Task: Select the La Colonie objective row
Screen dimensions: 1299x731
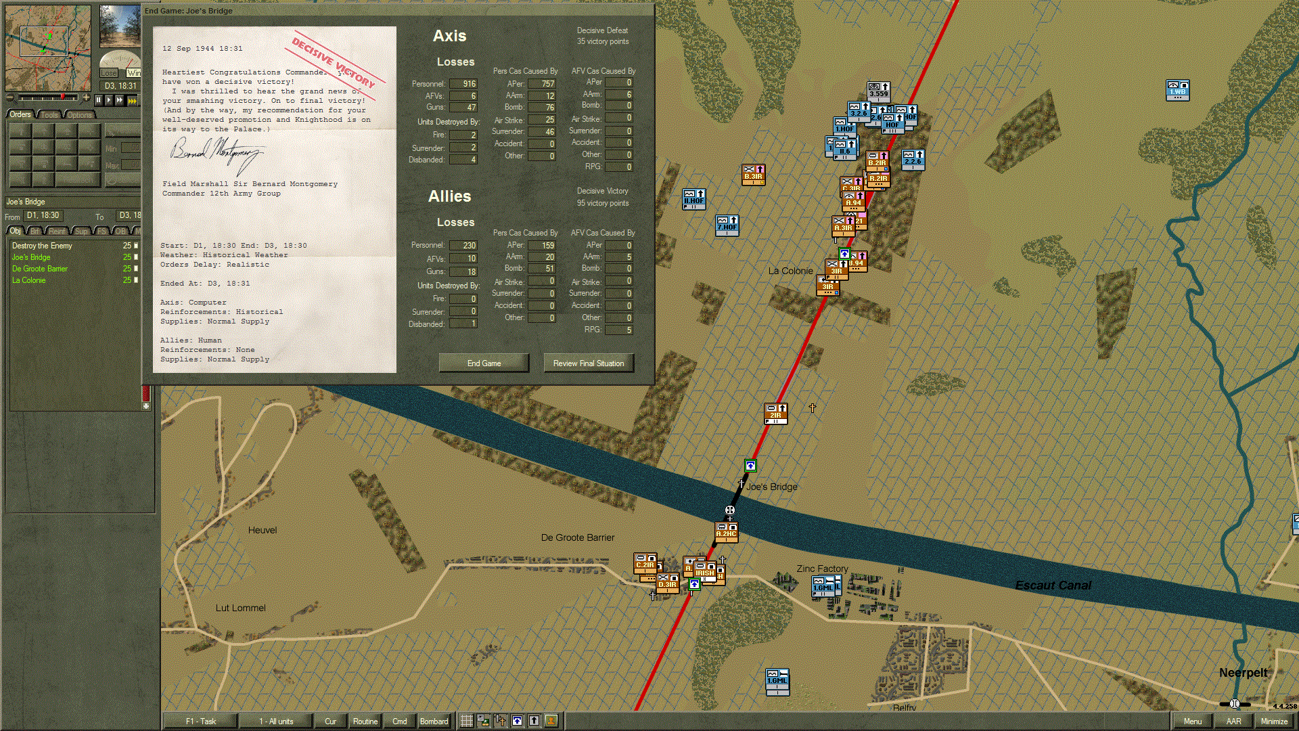Action: pyautogui.click(x=74, y=280)
